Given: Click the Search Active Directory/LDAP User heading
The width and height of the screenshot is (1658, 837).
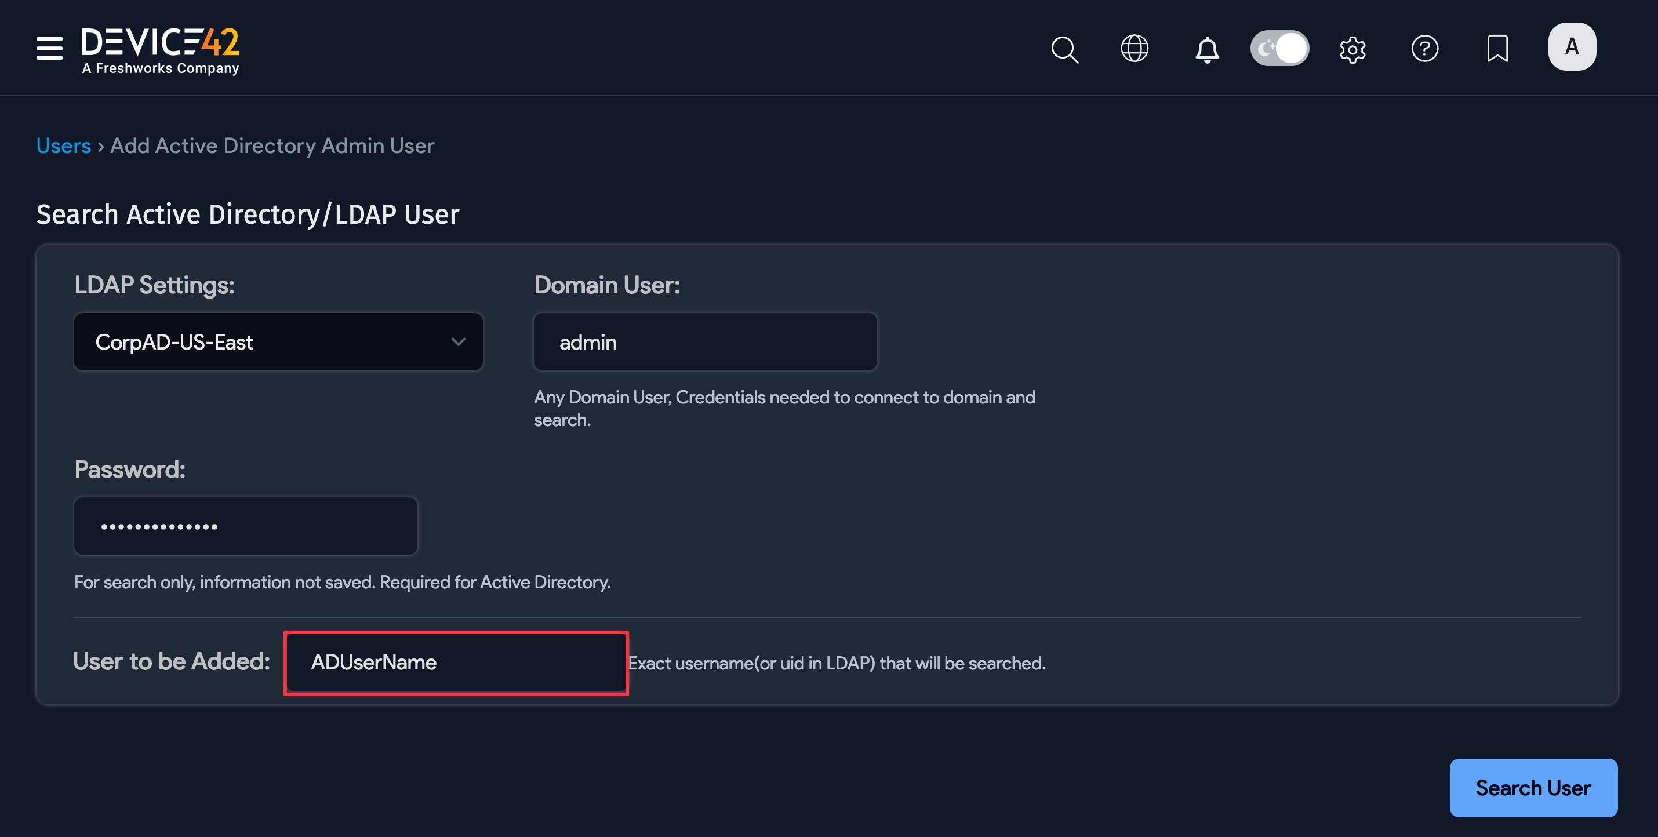Looking at the screenshot, I should [x=248, y=213].
